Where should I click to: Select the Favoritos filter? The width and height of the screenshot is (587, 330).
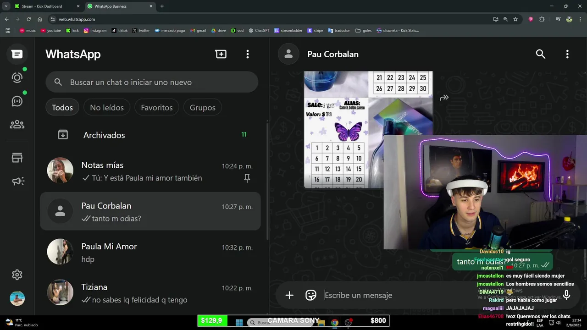pos(157,108)
